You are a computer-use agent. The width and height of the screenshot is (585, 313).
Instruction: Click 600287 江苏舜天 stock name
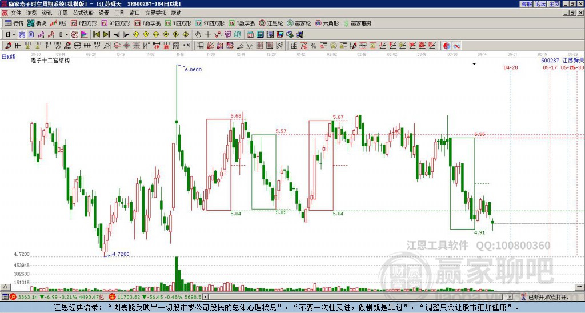coord(562,60)
